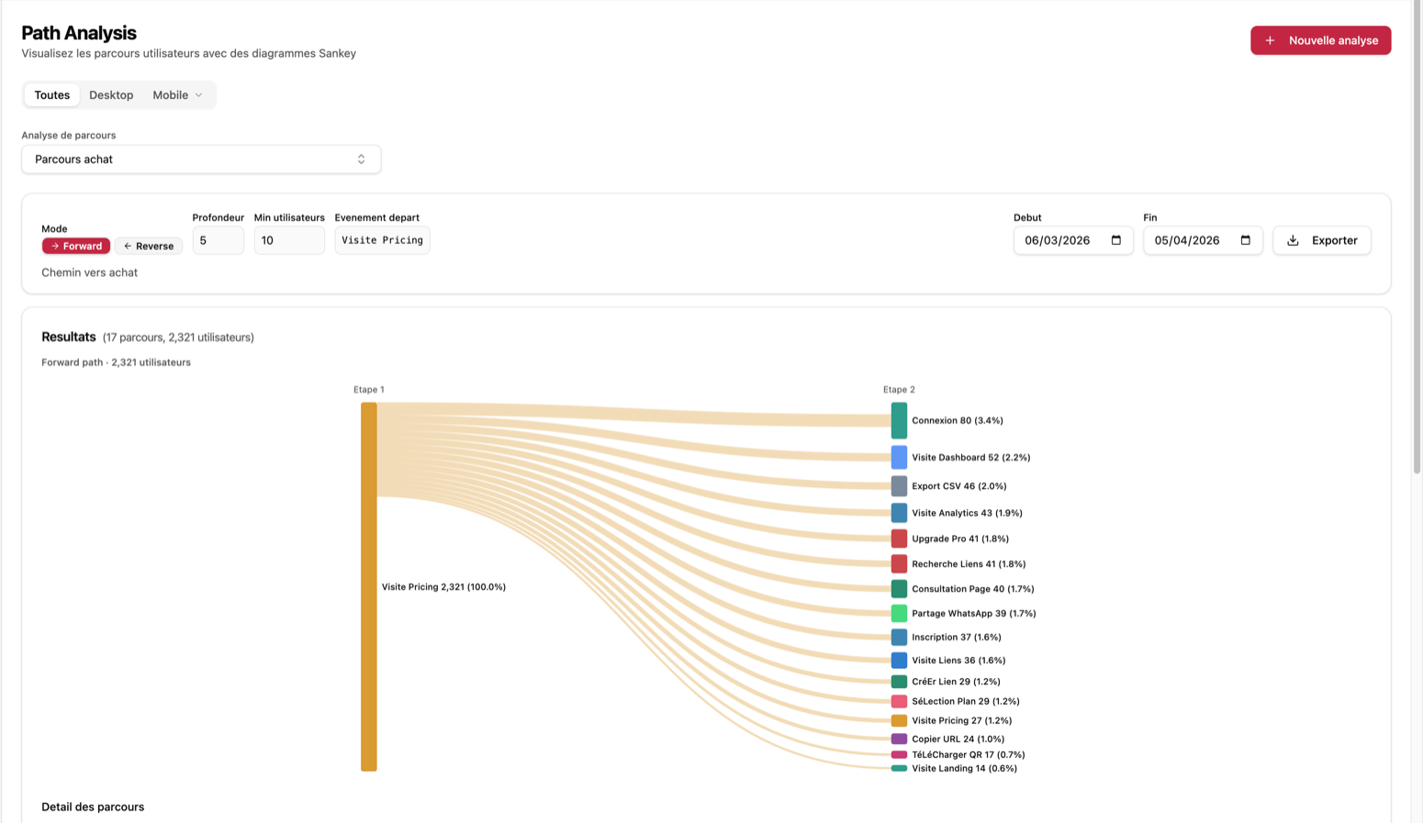Click the up-down chevron icon in Parcours achat
Image resolution: width=1423 pixels, height=823 pixels.
pyautogui.click(x=362, y=160)
